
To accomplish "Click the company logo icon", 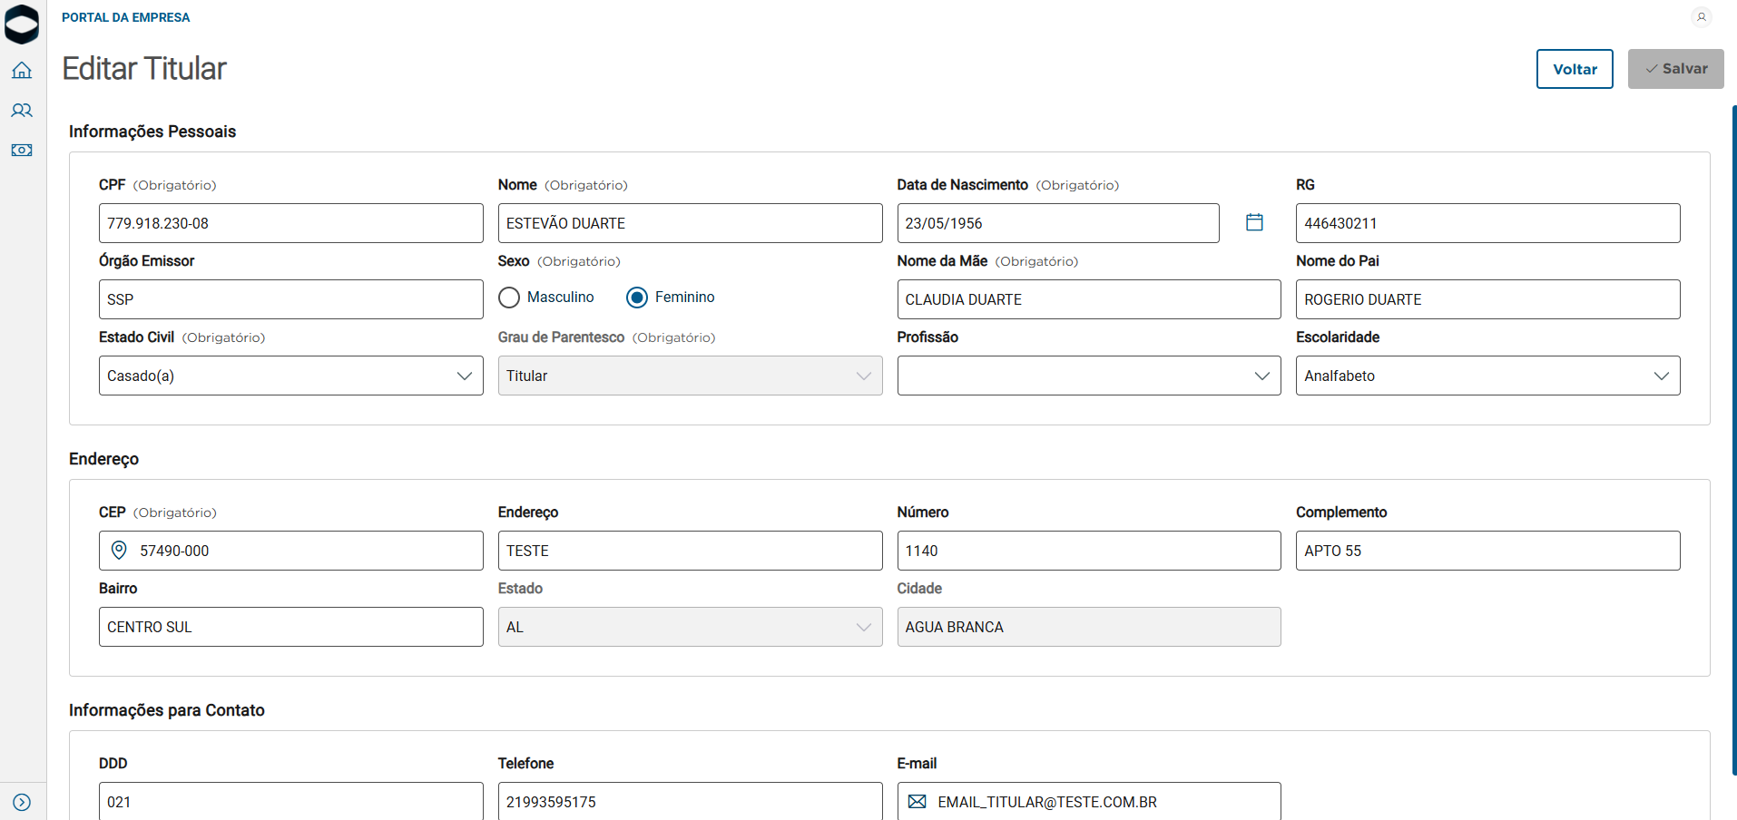I will pyautogui.click(x=22, y=24).
